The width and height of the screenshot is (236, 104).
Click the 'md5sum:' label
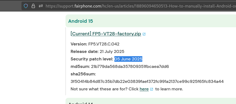point(80,67)
